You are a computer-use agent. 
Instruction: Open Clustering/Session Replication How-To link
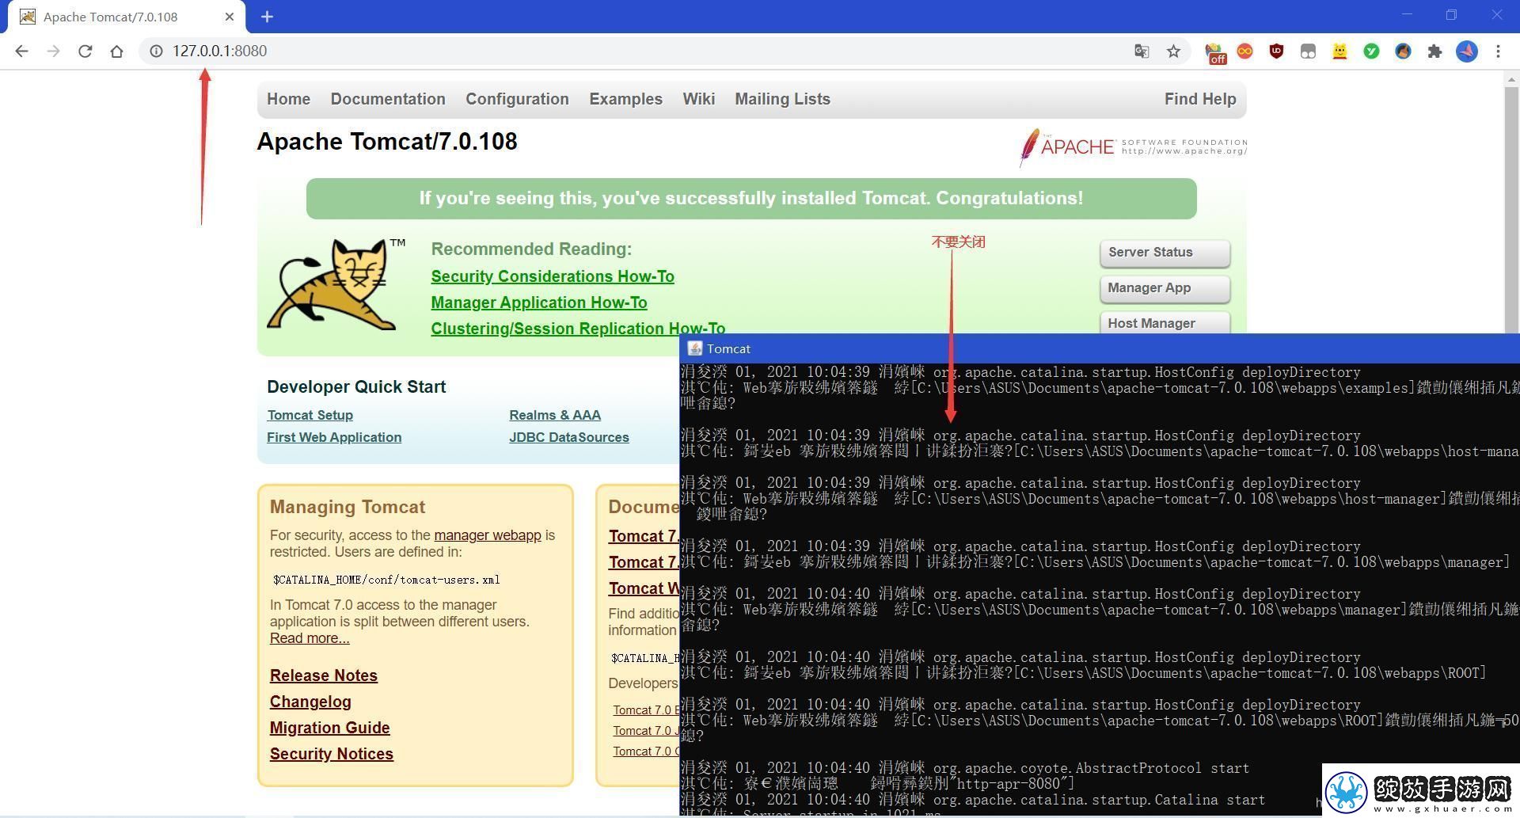tap(578, 329)
